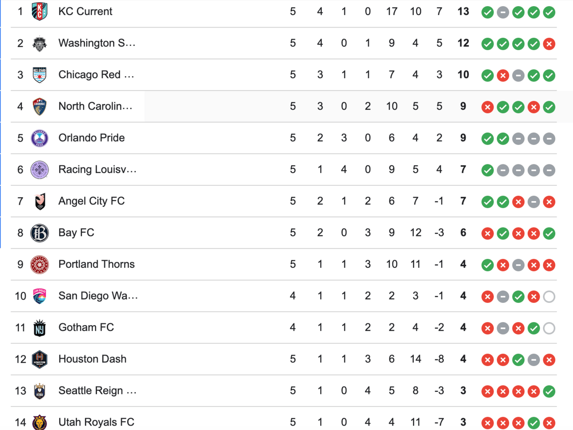
Task: Open the Racing Louisville team page
Action: 98,170
